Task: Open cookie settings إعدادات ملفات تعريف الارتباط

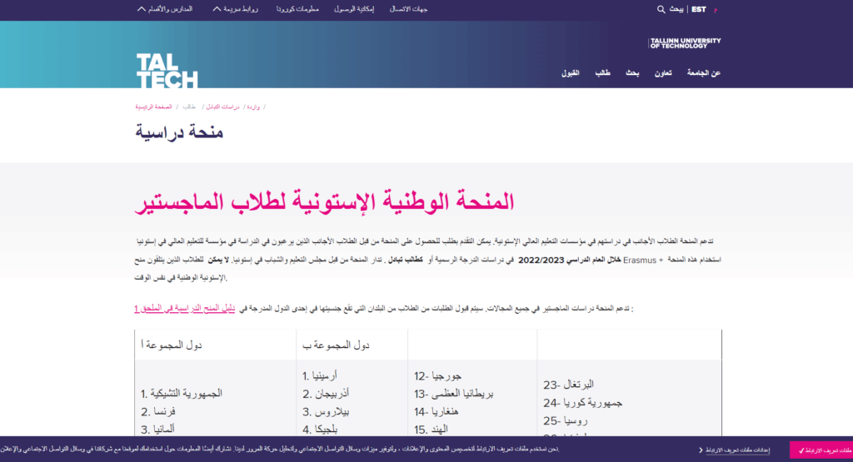Action: [x=737, y=450]
